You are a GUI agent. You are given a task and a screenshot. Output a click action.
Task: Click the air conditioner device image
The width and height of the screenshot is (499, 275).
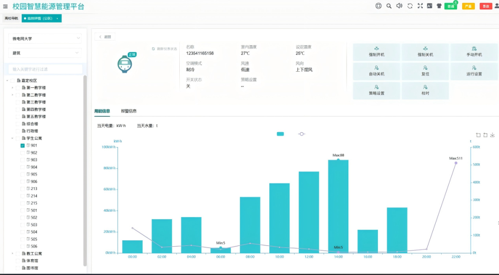point(125,64)
